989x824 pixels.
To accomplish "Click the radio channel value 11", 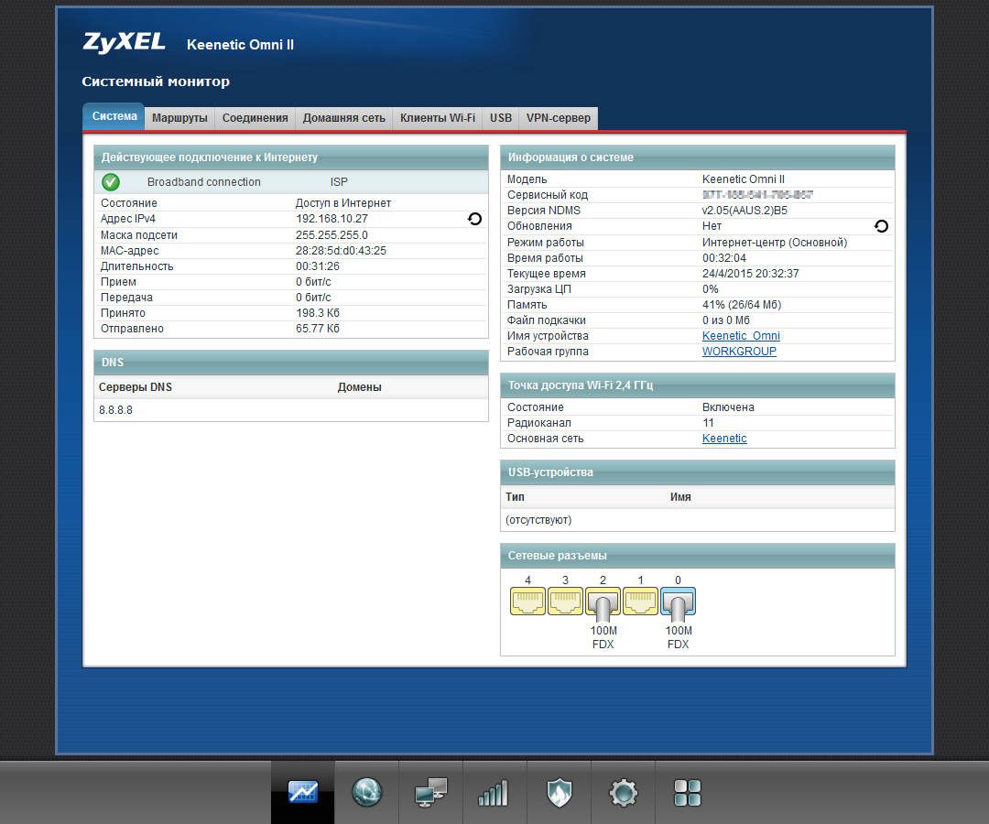I will pos(708,423).
